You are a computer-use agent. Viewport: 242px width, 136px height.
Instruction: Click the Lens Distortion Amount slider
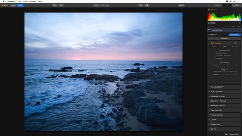pyautogui.click(x=227, y=65)
